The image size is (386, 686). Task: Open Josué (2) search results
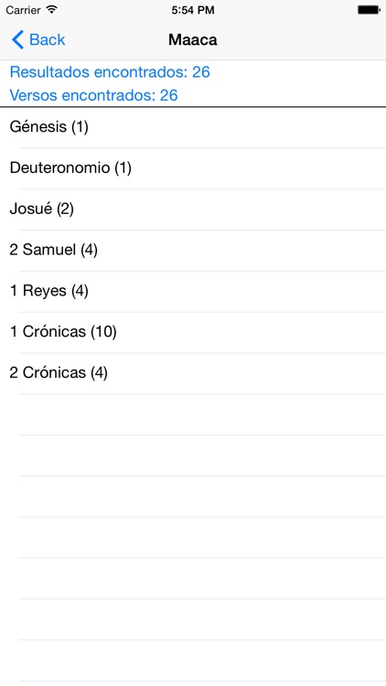(193, 209)
